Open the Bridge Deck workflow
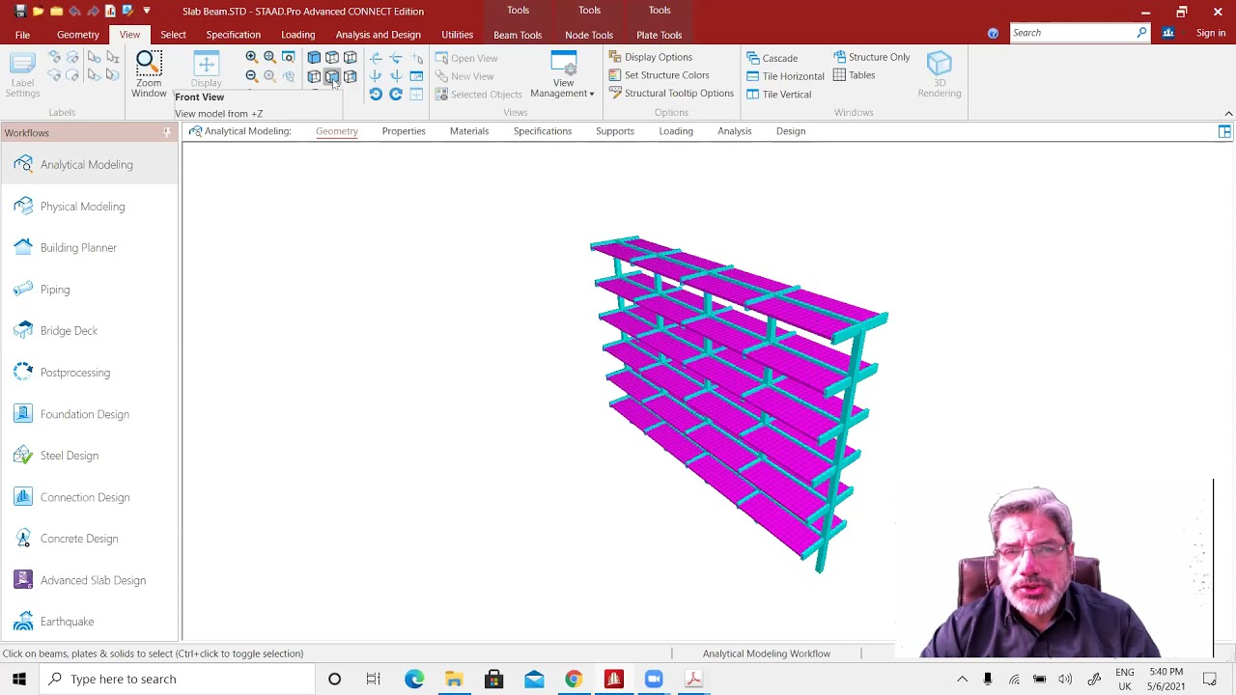Image resolution: width=1236 pixels, height=695 pixels. (x=88, y=331)
